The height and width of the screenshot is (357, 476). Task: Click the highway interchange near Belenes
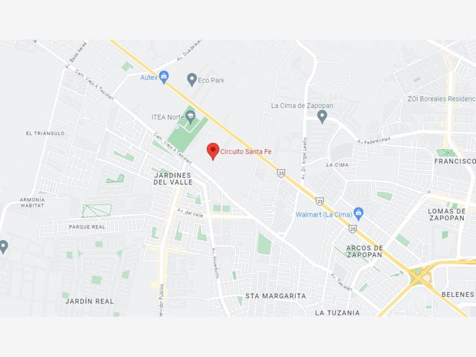coord(420,275)
